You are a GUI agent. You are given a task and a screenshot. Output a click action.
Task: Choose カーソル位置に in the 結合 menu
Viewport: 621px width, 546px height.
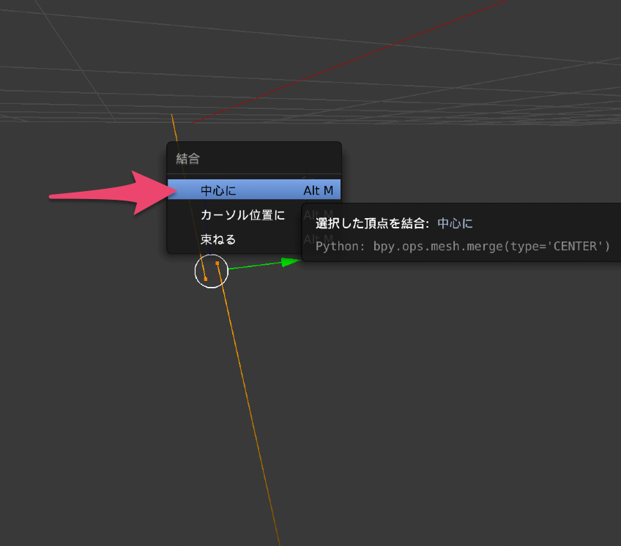pyautogui.click(x=242, y=215)
